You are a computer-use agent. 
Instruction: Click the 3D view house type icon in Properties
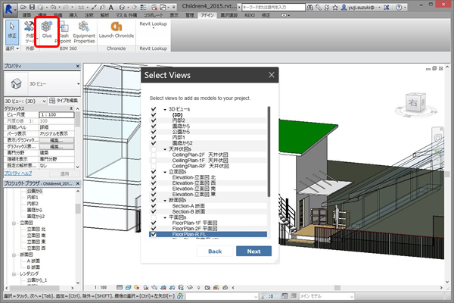coord(16,84)
